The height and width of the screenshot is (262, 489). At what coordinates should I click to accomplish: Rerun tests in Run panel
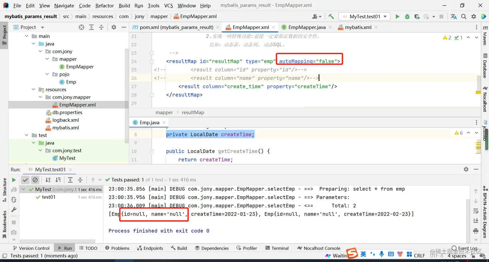[x=14, y=180]
